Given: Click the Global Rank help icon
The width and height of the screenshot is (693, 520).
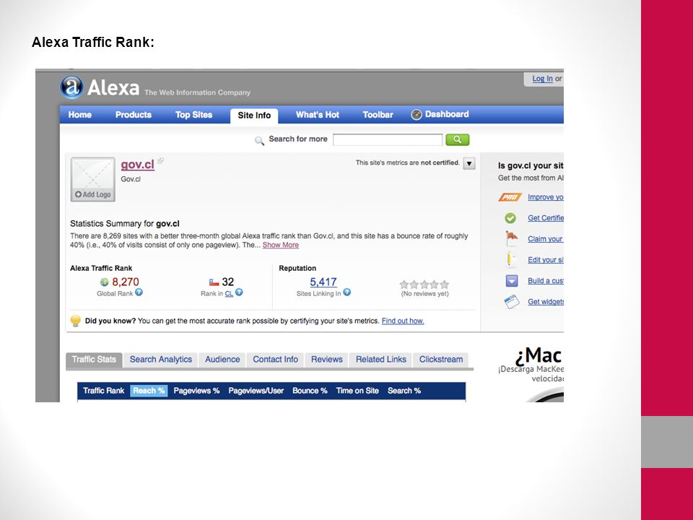Looking at the screenshot, I should [x=139, y=292].
